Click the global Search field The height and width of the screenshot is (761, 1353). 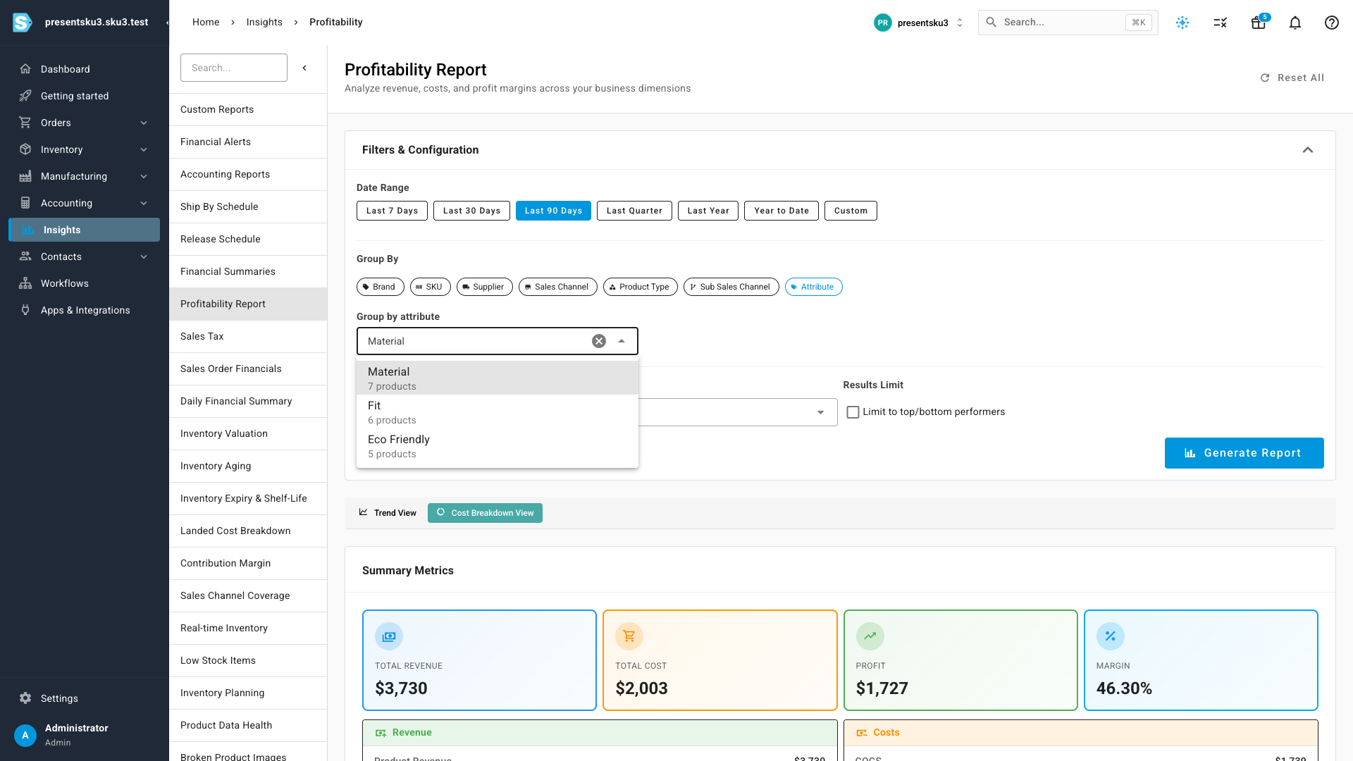[1068, 23]
